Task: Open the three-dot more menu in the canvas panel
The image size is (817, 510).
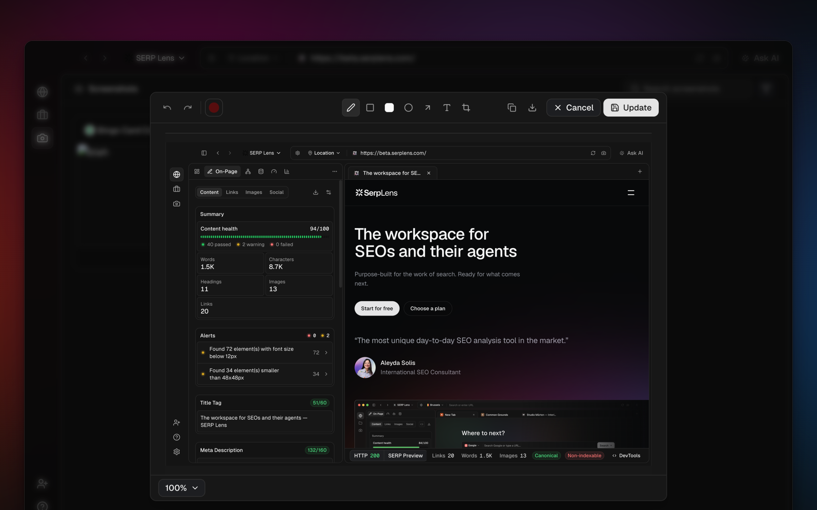Action: click(x=335, y=171)
